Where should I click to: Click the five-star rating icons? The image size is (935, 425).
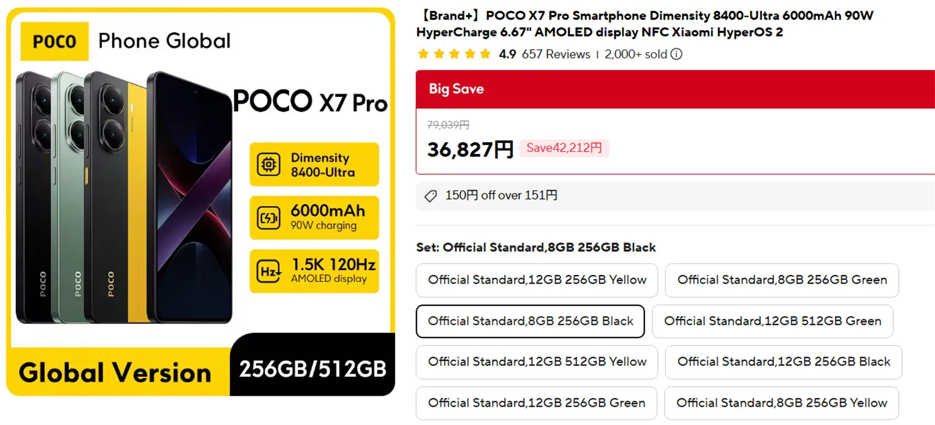(454, 54)
